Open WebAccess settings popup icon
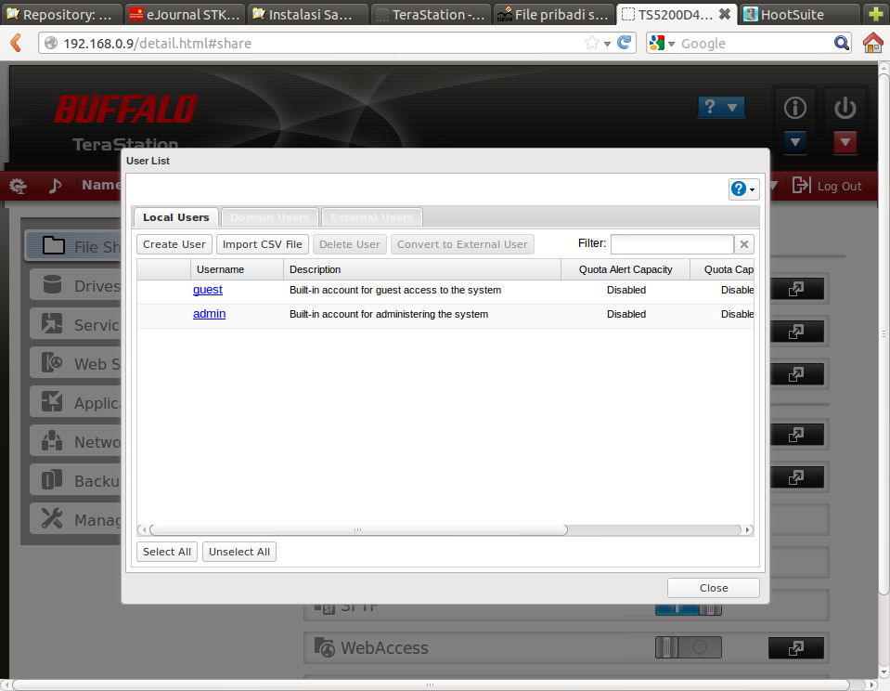Viewport: 890px width, 691px height. tap(795, 648)
